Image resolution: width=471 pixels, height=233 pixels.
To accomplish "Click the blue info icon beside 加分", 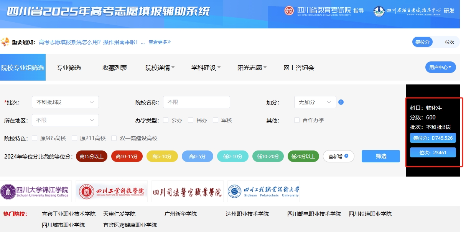I will click(x=341, y=102).
